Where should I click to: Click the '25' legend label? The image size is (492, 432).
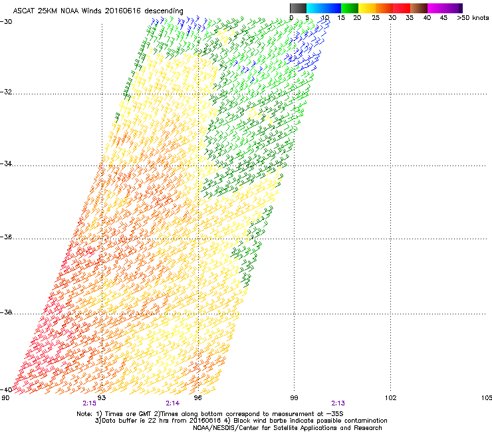coord(376,18)
